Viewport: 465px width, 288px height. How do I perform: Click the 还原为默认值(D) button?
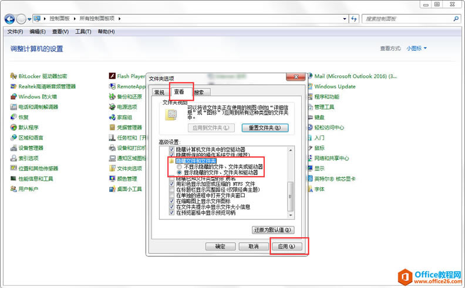(x=273, y=229)
